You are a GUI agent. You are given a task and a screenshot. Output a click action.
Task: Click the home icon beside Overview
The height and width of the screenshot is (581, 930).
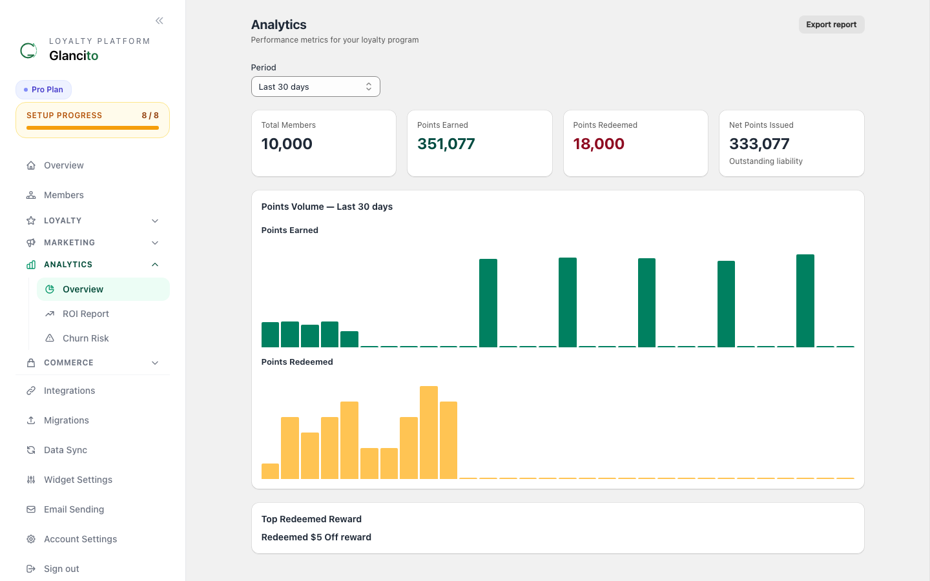[x=31, y=165]
